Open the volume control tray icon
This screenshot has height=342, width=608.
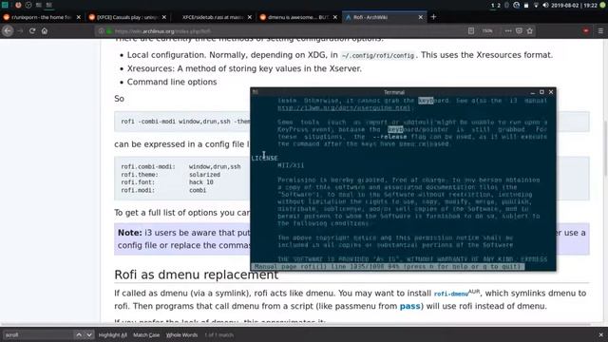[545, 6]
